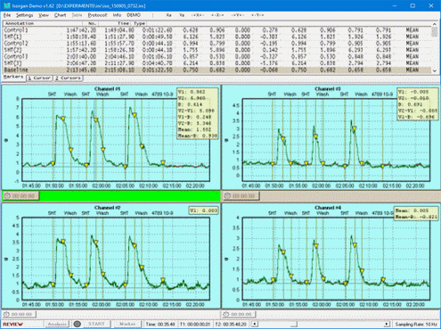441x329 pixels.
Task: Click the Type column header
Action: [x=139, y=23]
